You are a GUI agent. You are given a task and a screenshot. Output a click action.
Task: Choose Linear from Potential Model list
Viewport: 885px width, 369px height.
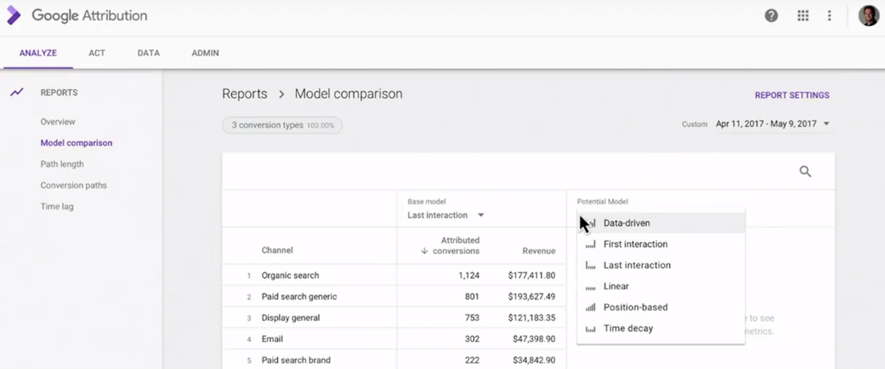(x=661, y=287)
